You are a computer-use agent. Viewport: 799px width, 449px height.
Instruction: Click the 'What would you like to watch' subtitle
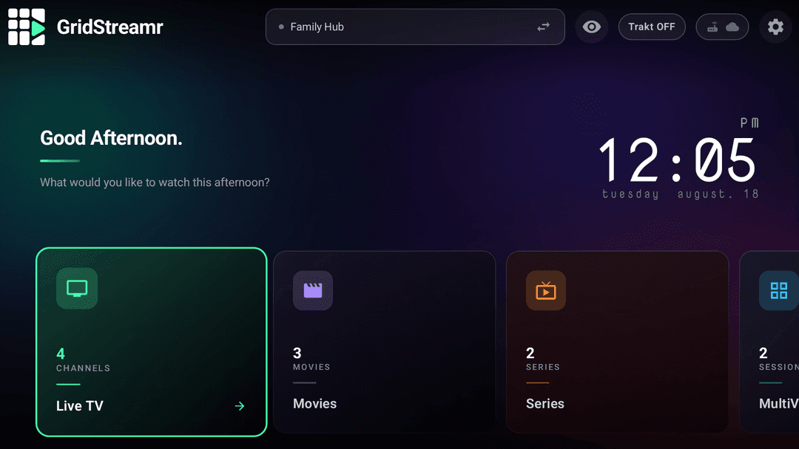(155, 182)
